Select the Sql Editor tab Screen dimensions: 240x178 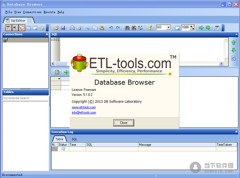coord(18,20)
